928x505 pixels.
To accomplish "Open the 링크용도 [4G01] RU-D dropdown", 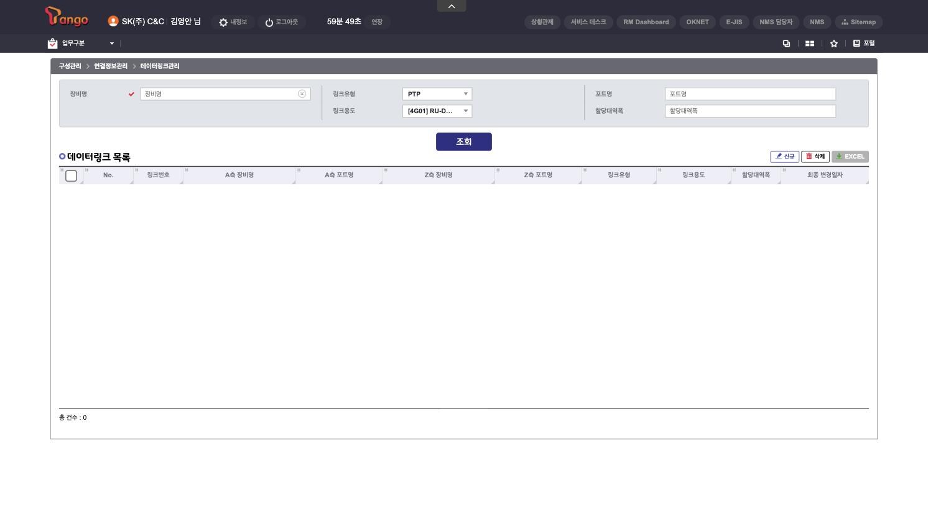I will pos(437,111).
